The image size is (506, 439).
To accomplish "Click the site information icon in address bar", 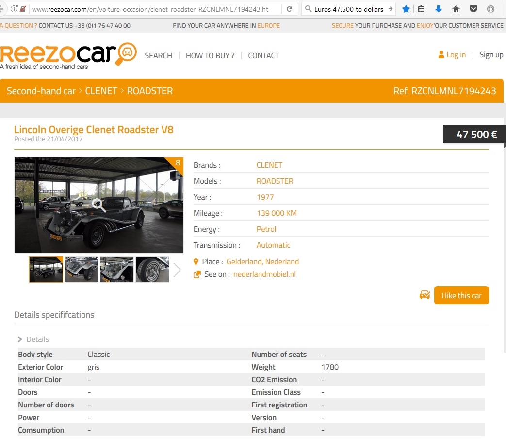I will point(14,9).
